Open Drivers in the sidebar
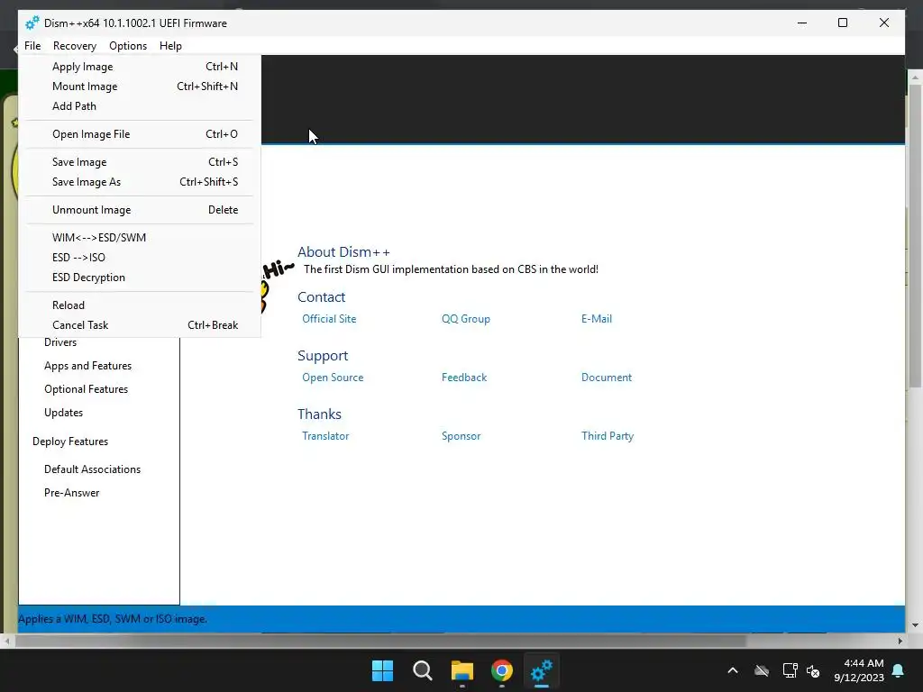The height and width of the screenshot is (692, 923). (x=60, y=343)
